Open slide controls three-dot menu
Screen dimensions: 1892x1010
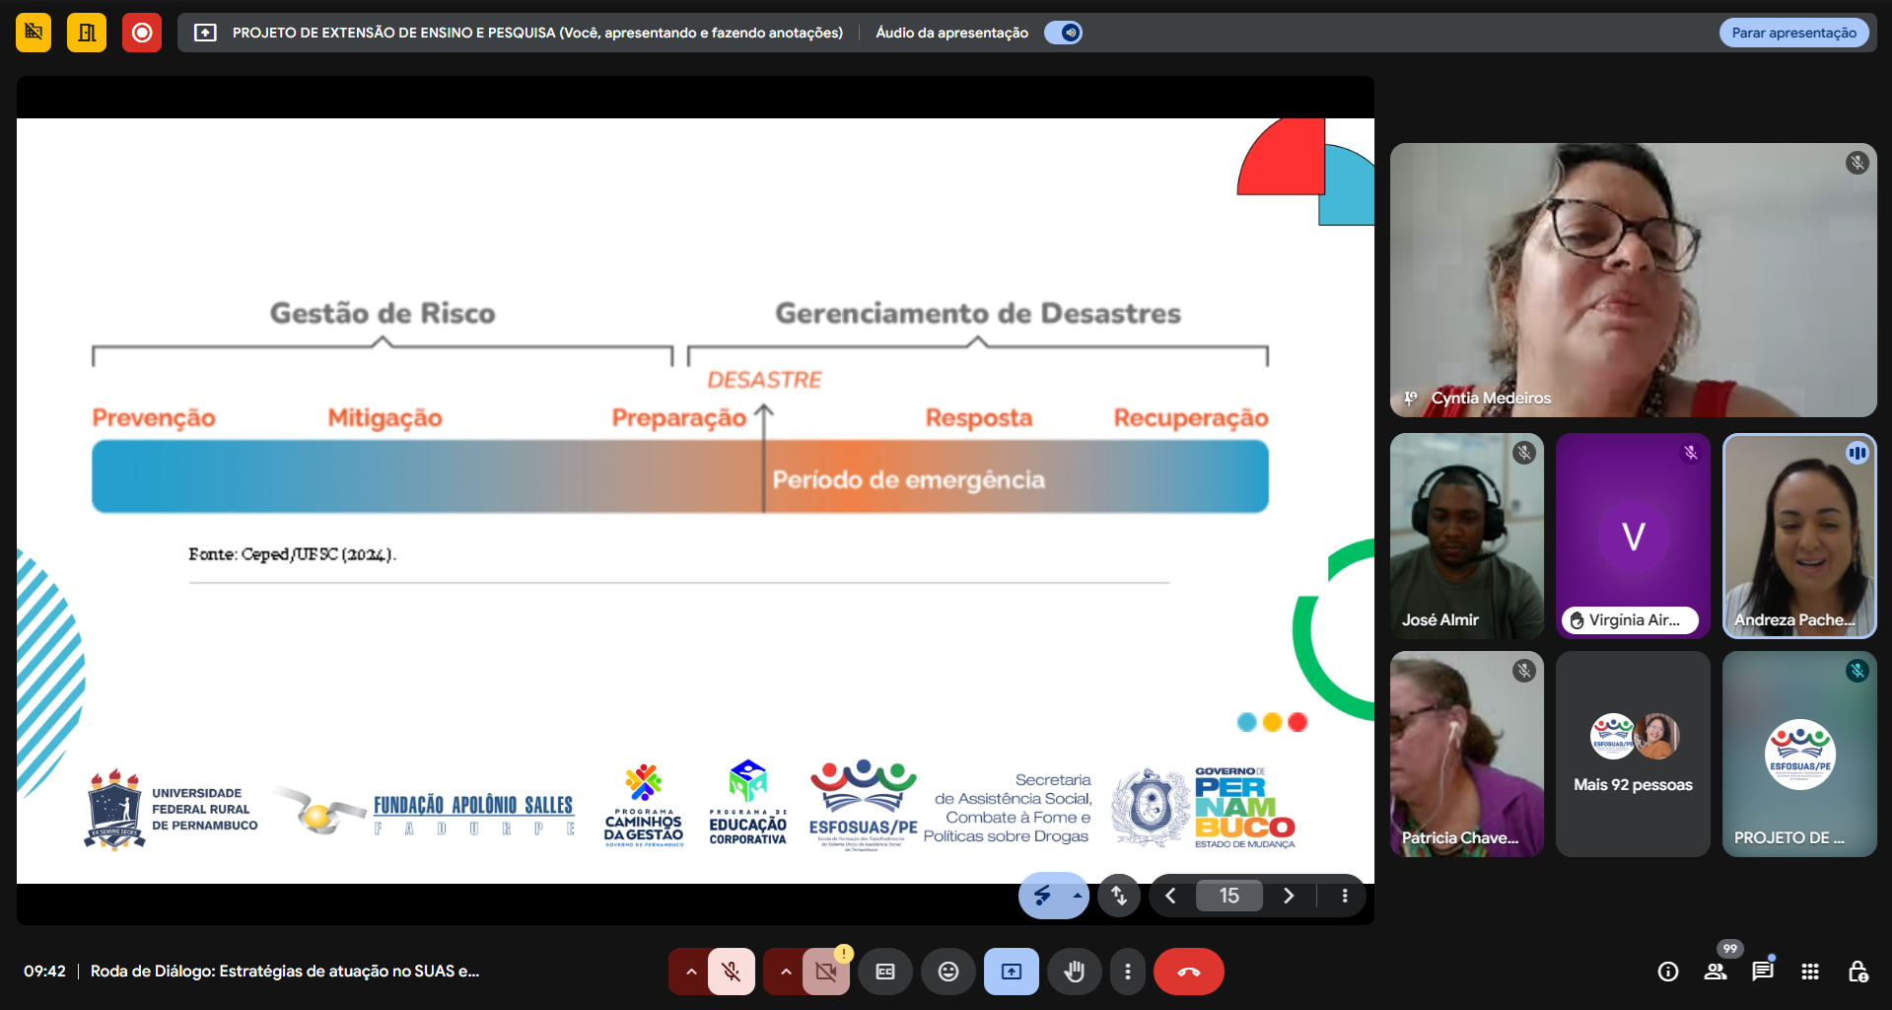point(1345,896)
